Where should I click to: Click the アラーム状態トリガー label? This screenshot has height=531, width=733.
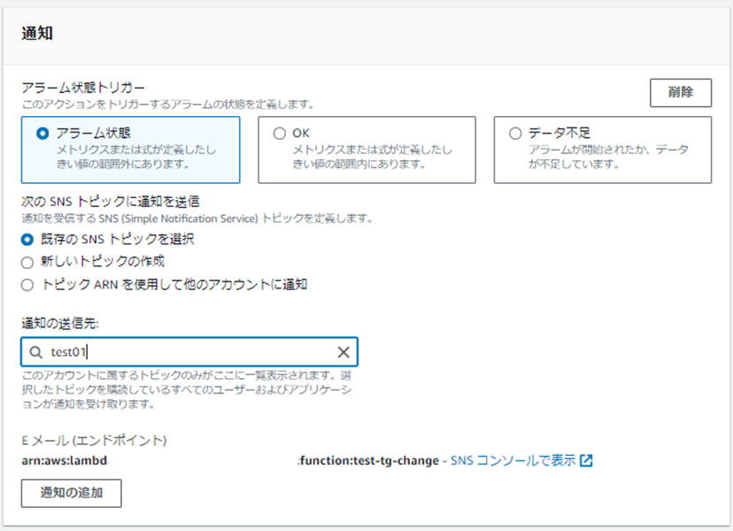83,88
